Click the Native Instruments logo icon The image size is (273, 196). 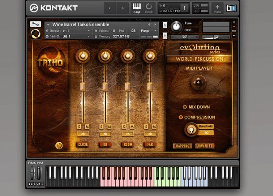point(231,8)
